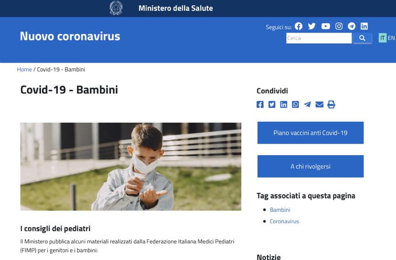Viewport: 396px width, 260px height.
Task: Click the magnifying glass search button
Action: 362,38
